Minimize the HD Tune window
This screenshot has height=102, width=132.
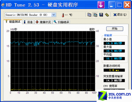tap(112, 5)
